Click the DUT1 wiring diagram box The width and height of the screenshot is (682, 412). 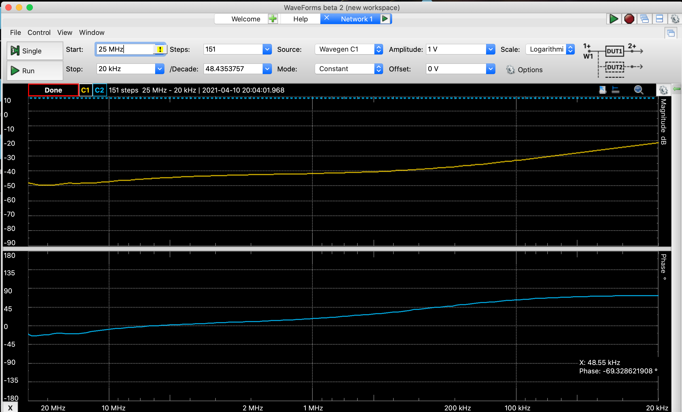[x=614, y=51]
